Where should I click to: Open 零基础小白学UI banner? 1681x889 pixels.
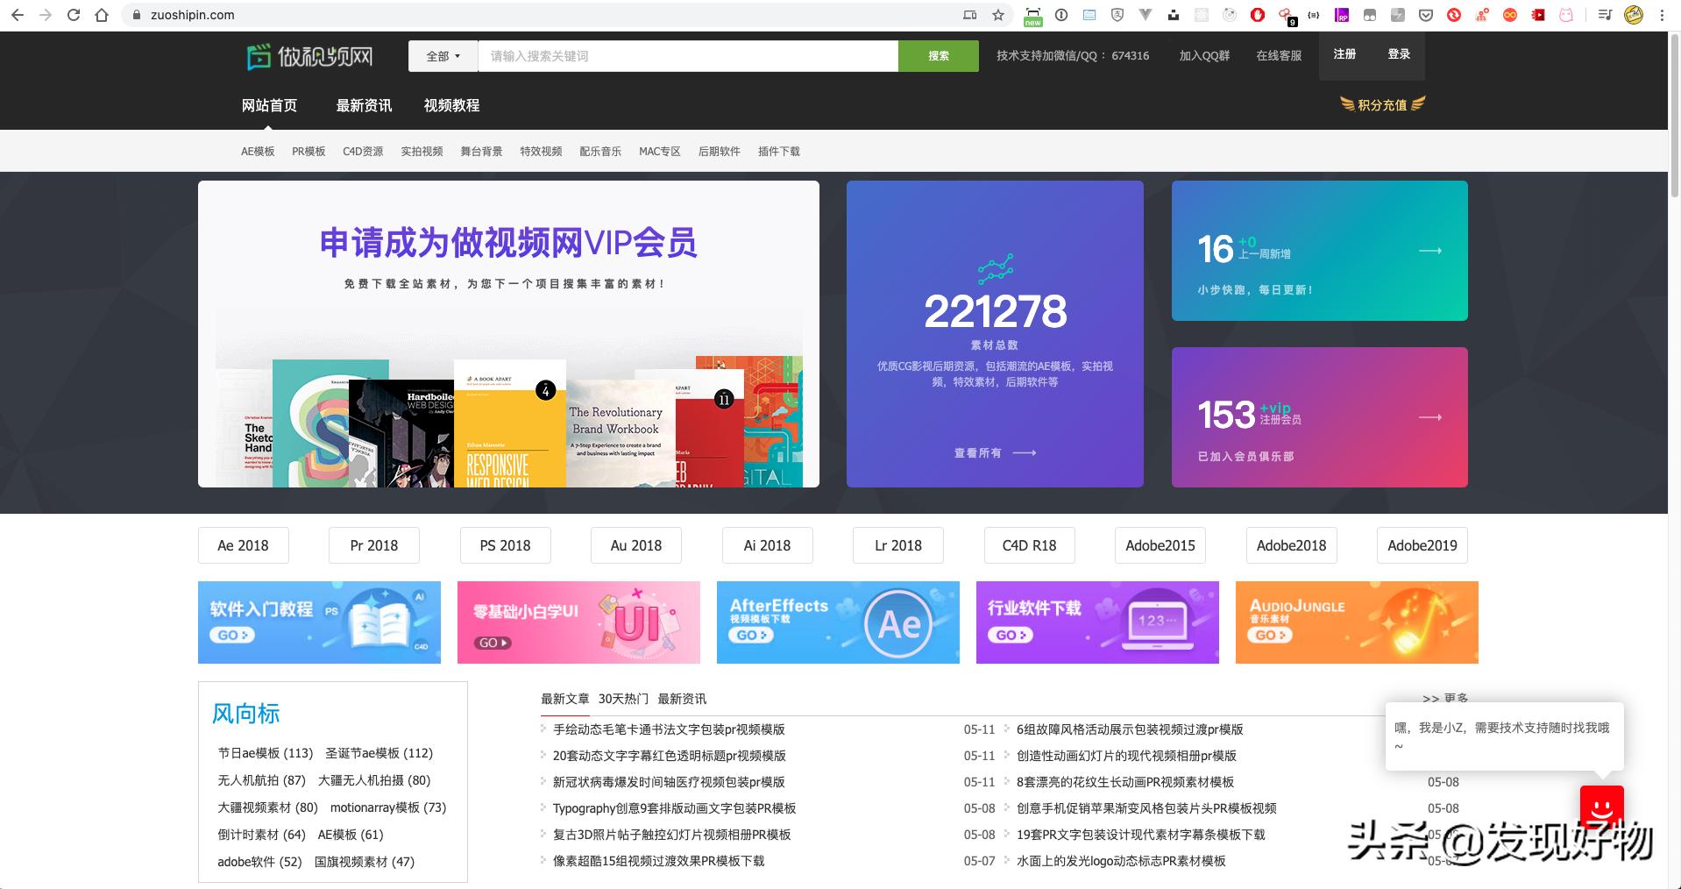578,622
